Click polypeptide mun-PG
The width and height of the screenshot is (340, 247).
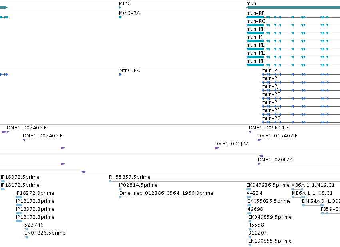point(271,118)
